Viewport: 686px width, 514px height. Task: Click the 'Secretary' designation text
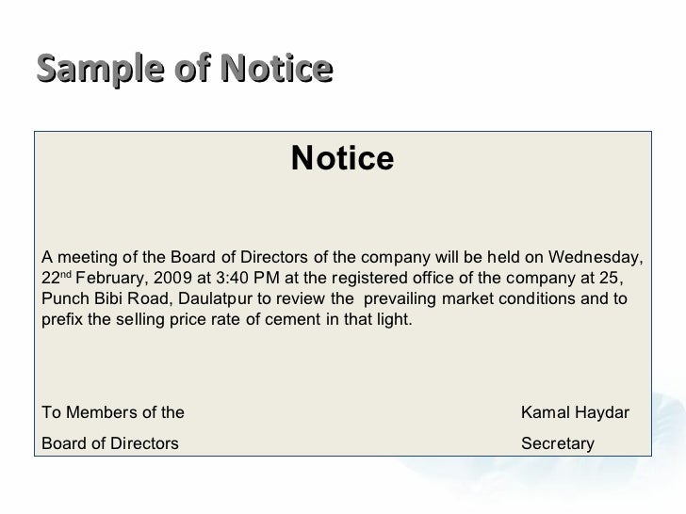558,443
